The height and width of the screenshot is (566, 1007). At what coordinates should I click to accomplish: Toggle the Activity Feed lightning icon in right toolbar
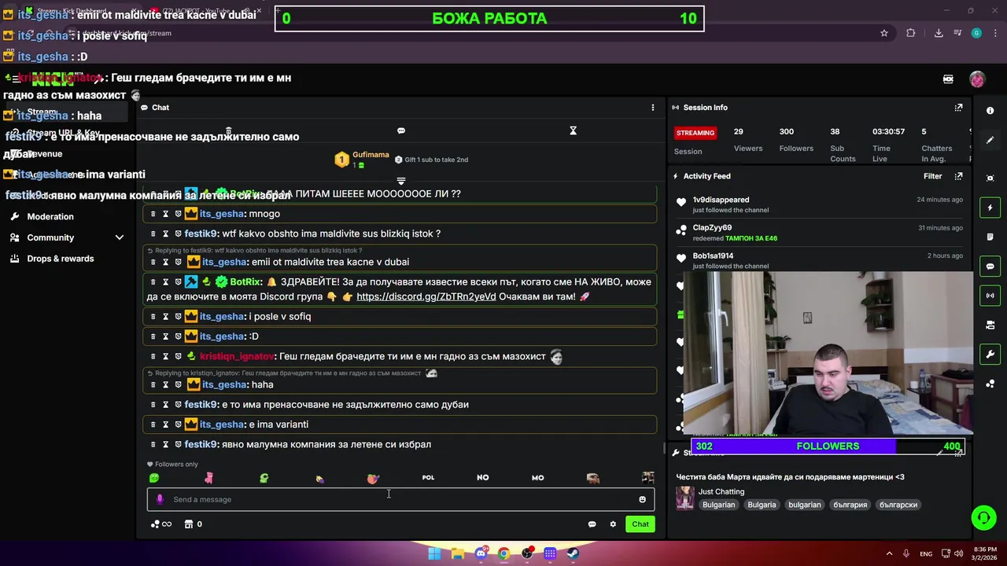990,208
